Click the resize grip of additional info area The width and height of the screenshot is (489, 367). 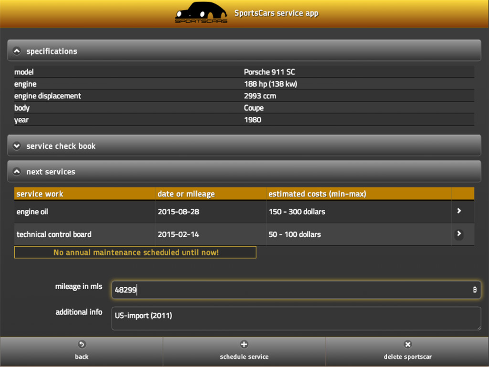pyautogui.click(x=478, y=327)
